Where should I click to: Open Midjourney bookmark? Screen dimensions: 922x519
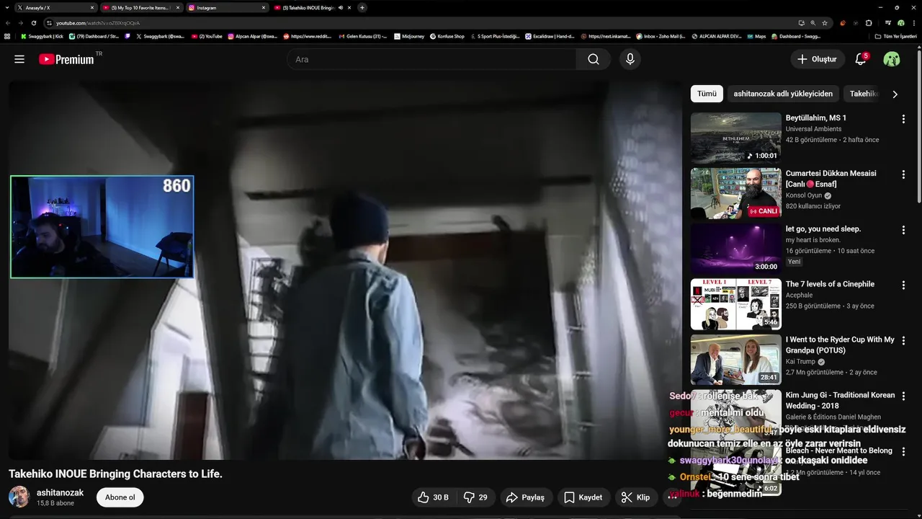click(410, 36)
